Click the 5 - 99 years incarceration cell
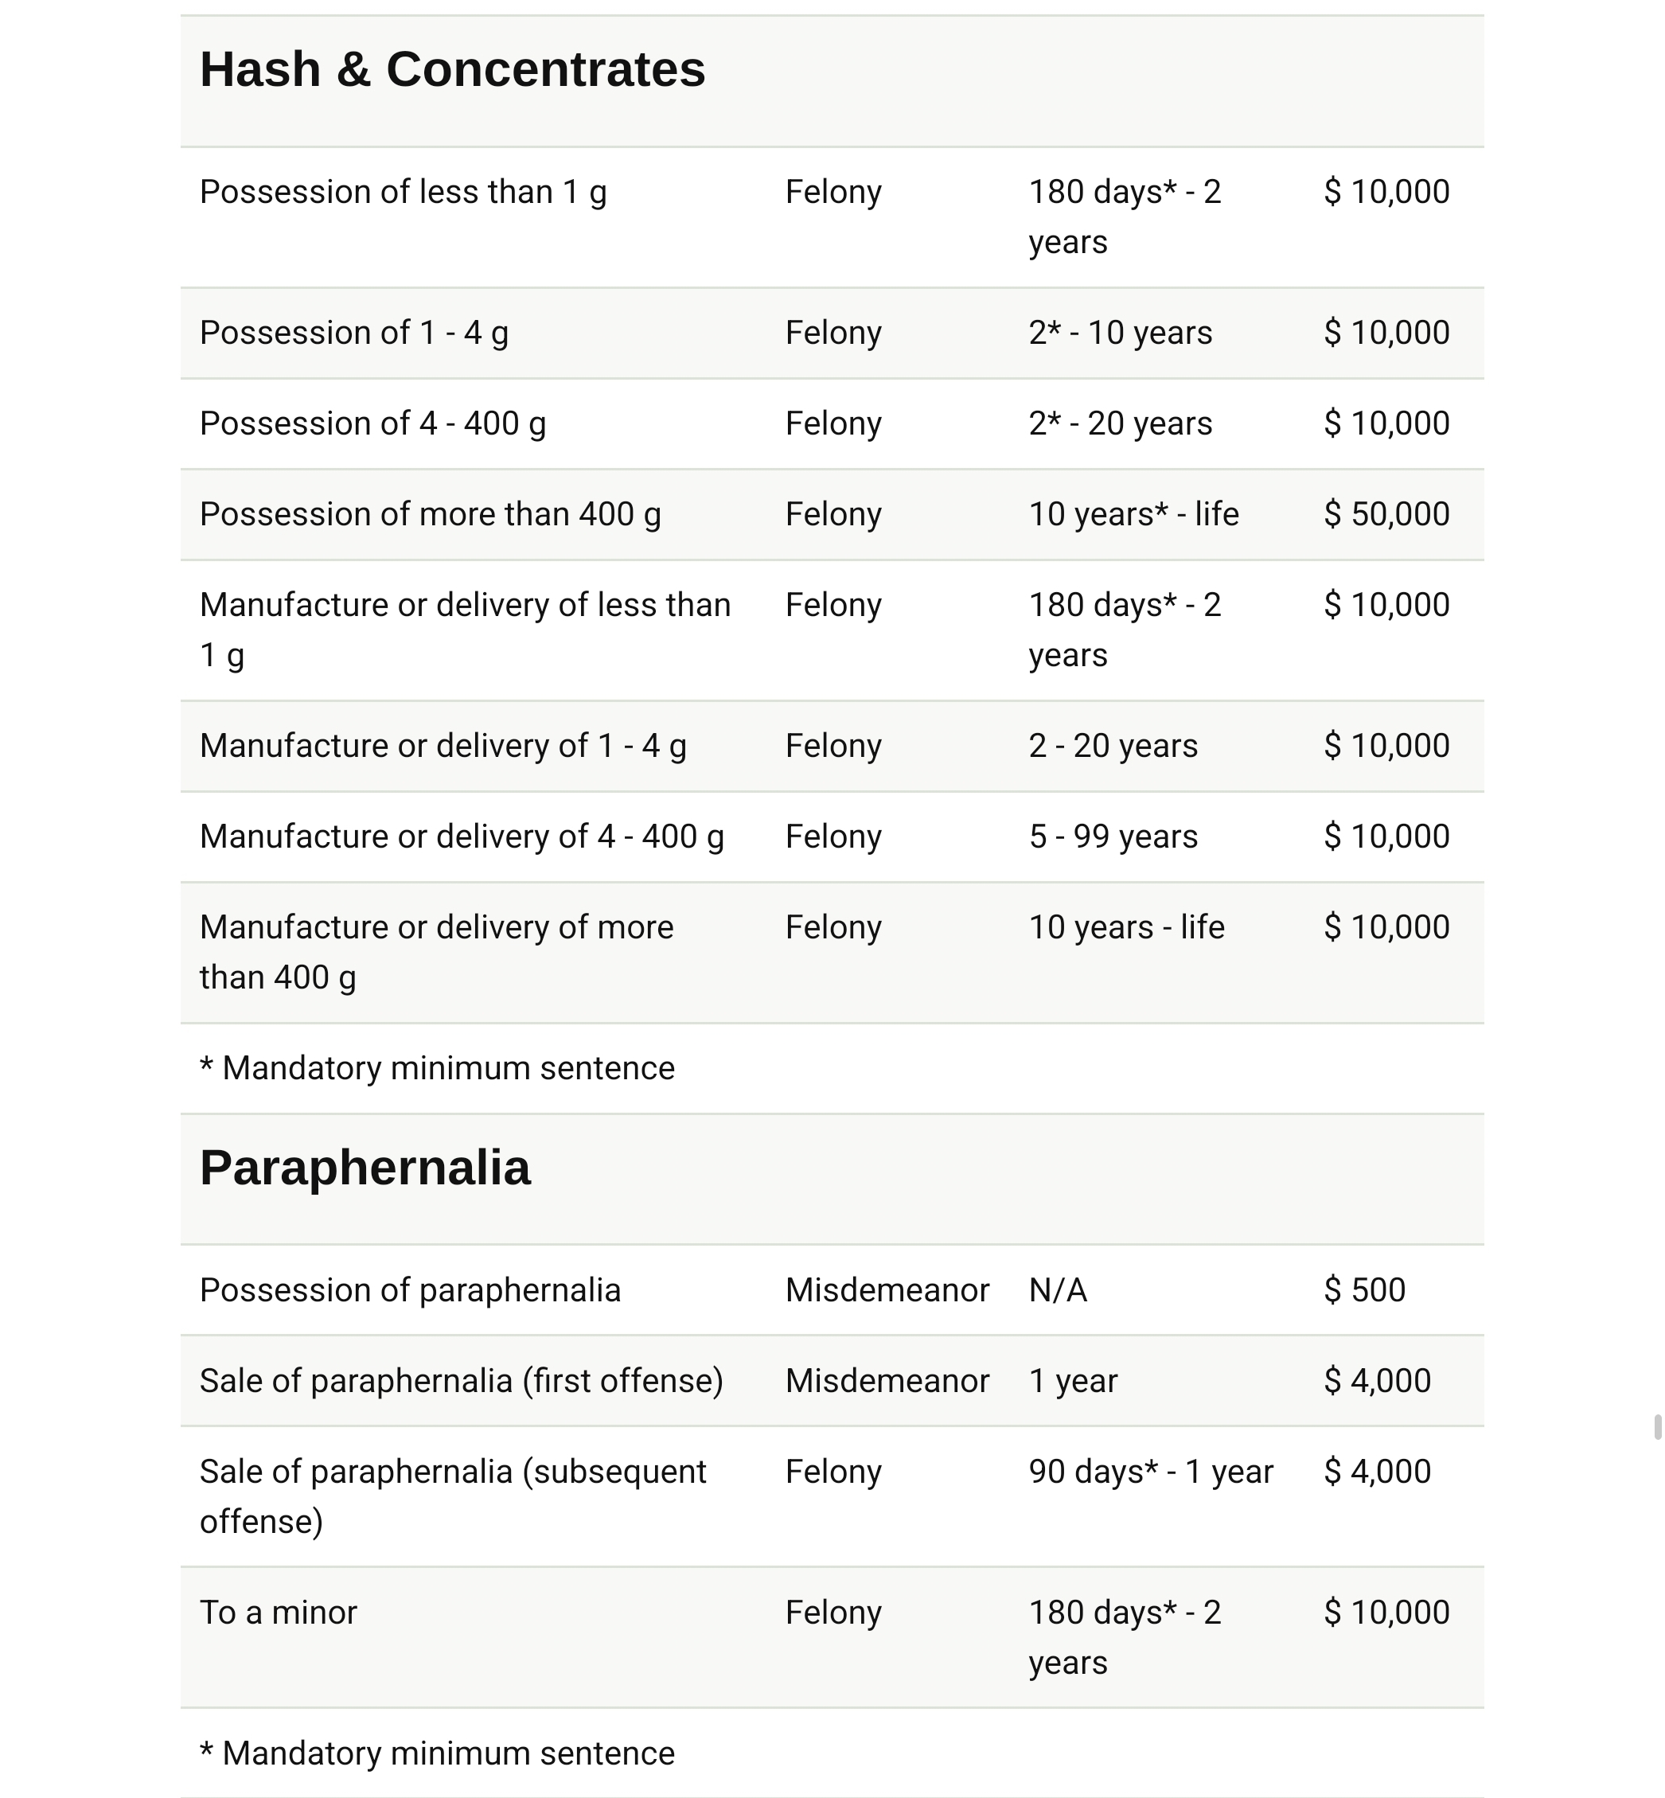This screenshot has height=1798, width=1665. coord(1113,837)
